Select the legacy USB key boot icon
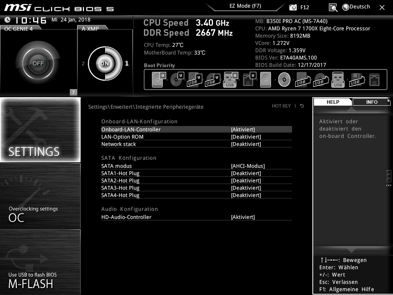Screen dimensions: 393x295 coord(338,80)
